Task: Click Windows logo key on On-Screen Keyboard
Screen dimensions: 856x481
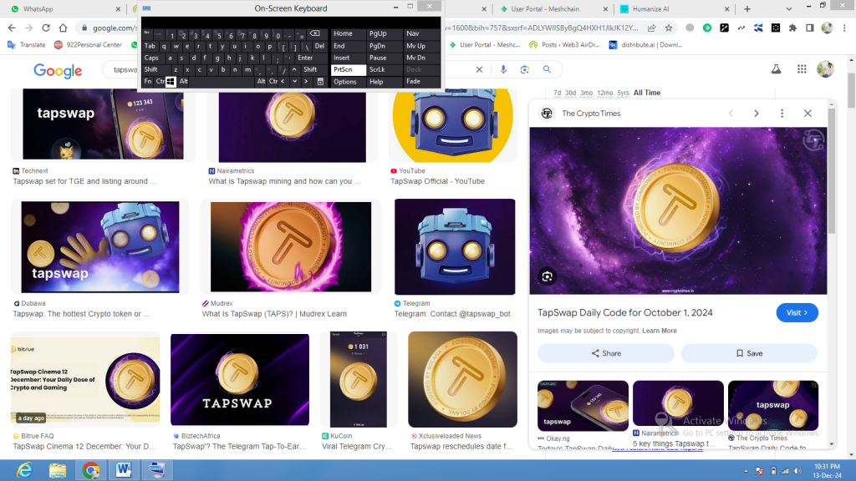Action: [x=171, y=81]
